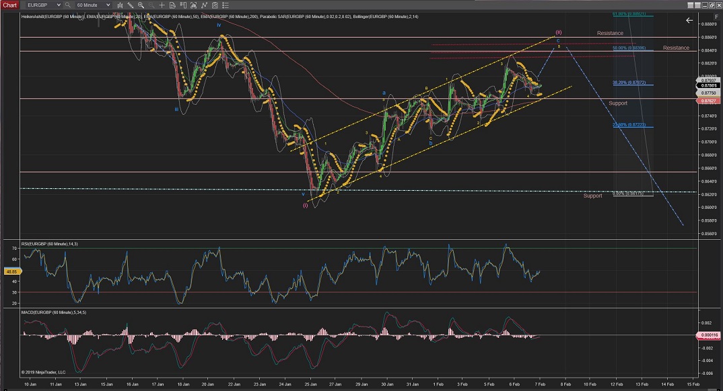This screenshot has width=723, height=391.
Task: Click the zoom out magnifier icon
Action: pyautogui.click(x=151, y=5)
